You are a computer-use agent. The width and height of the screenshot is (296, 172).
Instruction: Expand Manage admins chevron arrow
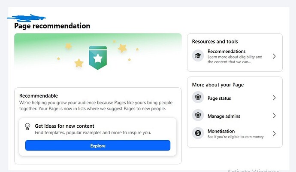click(x=274, y=116)
